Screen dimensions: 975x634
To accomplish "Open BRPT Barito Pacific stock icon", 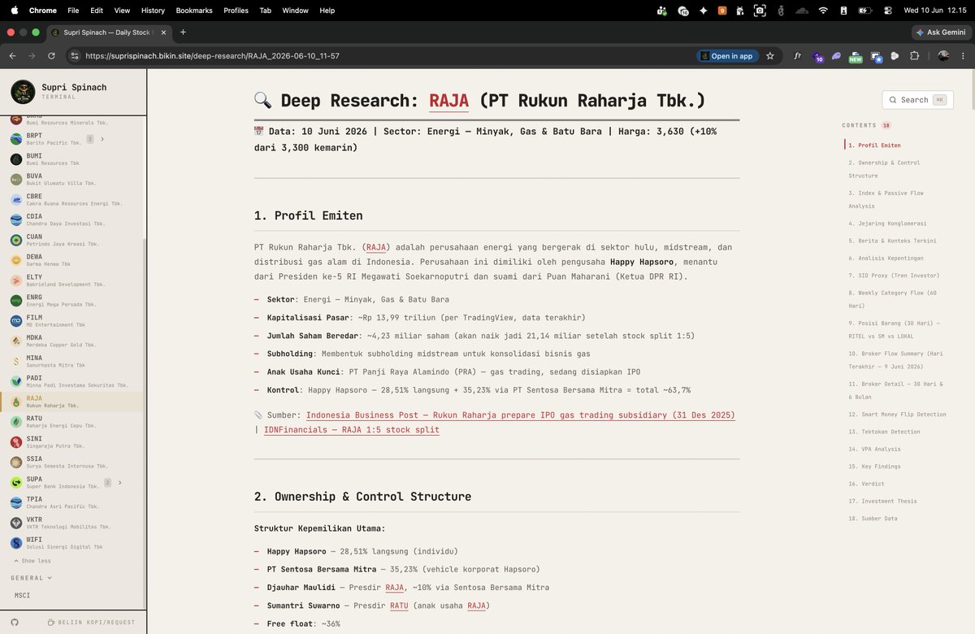I will click(16, 139).
